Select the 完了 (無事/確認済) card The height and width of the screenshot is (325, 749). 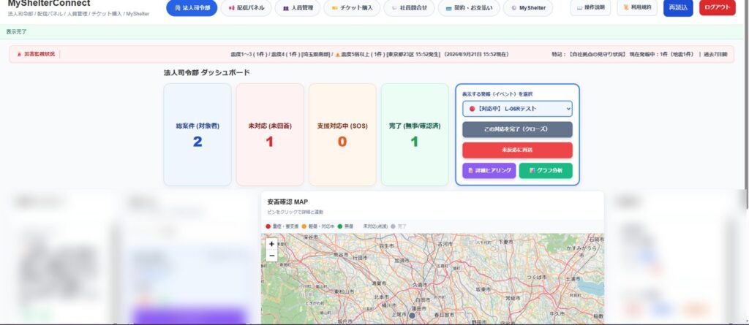tap(415, 134)
